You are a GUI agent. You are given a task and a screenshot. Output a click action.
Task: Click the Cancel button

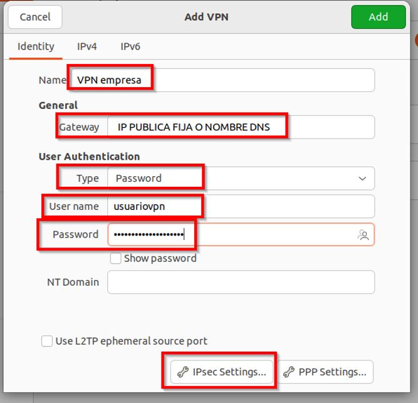click(35, 17)
